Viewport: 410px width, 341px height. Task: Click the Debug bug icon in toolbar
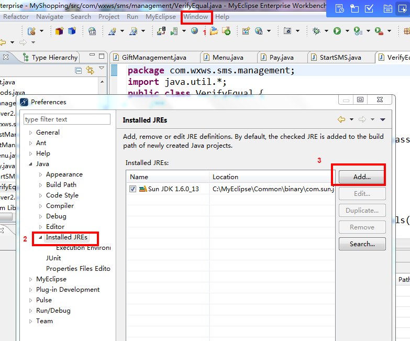coord(316,31)
